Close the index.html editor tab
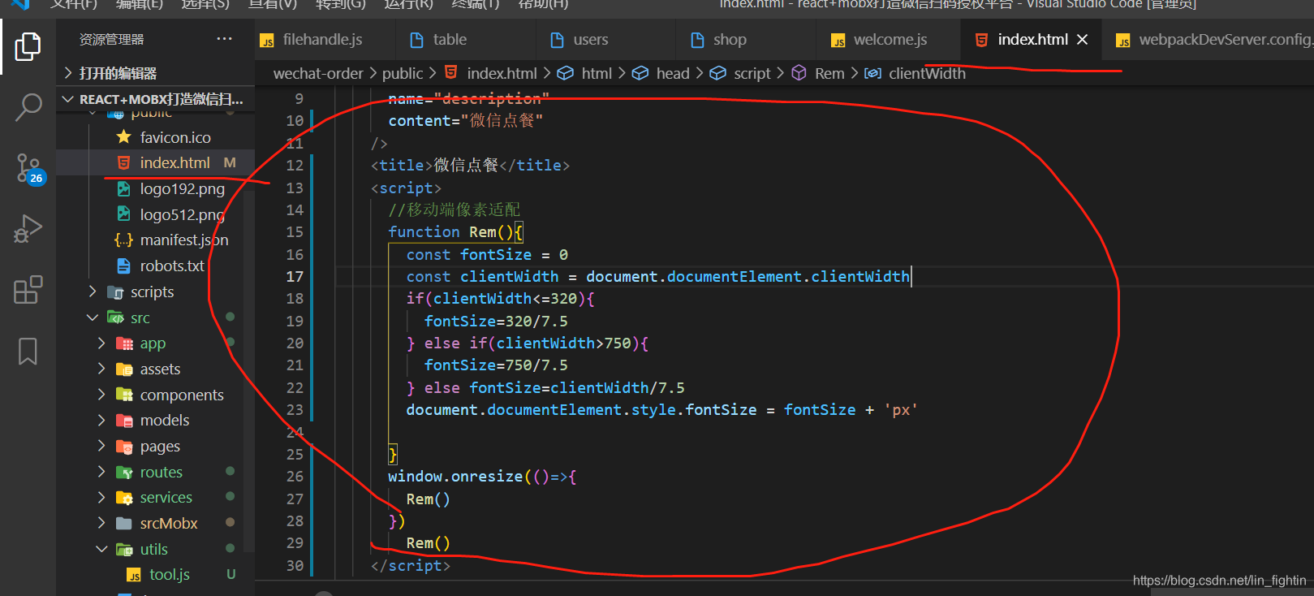1314x596 pixels. pos(1082,40)
